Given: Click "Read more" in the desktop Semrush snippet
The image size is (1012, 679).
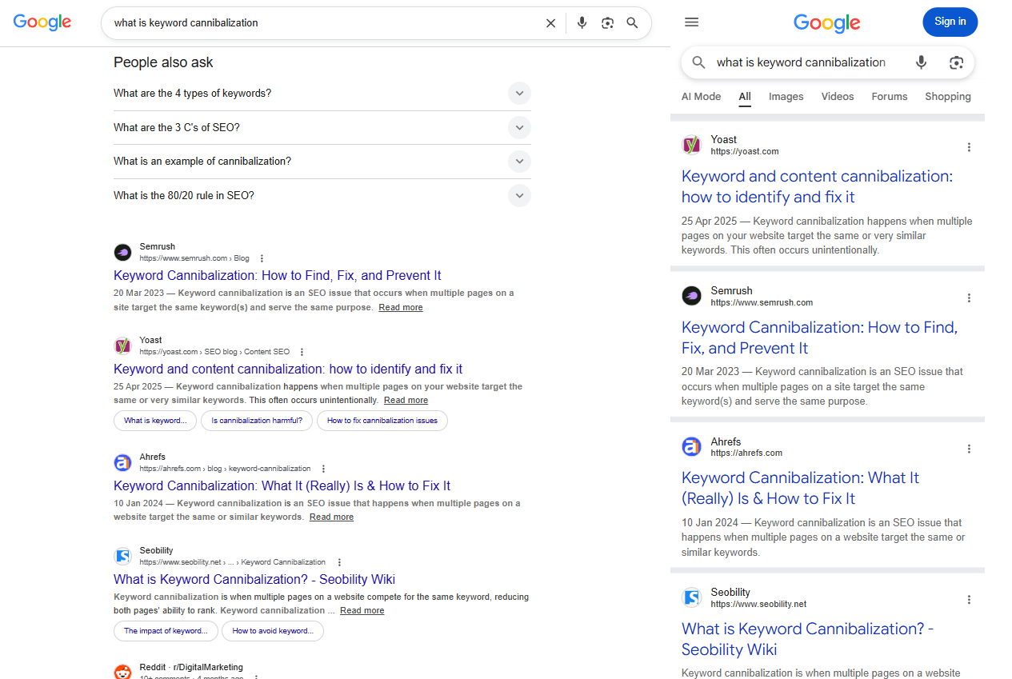Looking at the screenshot, I should click(401, 307).
